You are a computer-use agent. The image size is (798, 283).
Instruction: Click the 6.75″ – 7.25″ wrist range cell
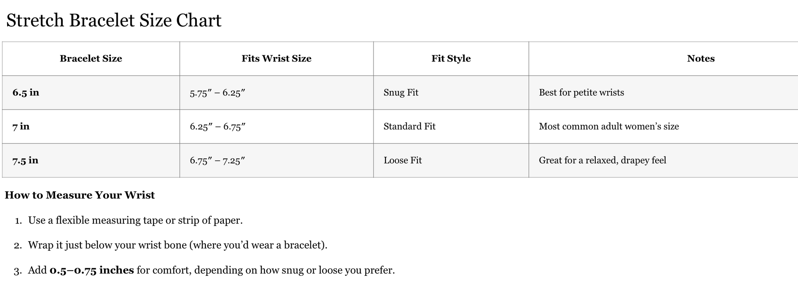click(217, 161)
